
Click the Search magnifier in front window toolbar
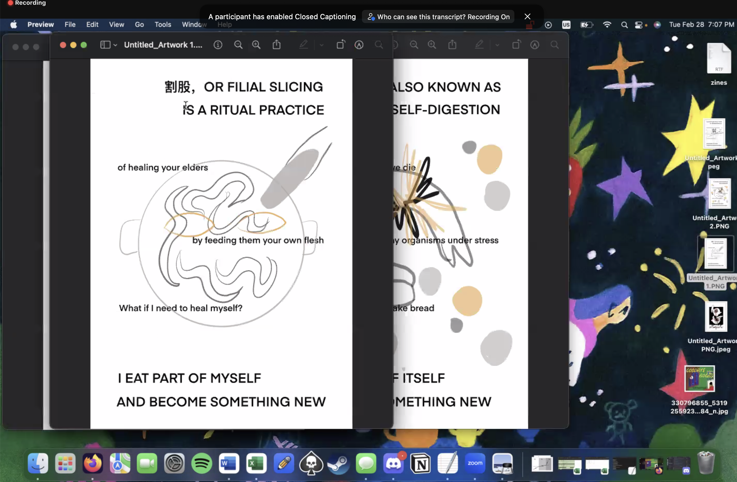[379, 45]
